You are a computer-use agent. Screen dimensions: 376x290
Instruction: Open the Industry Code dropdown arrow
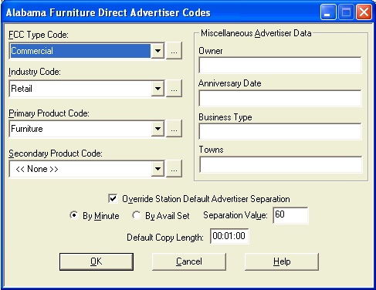point(158,89)
